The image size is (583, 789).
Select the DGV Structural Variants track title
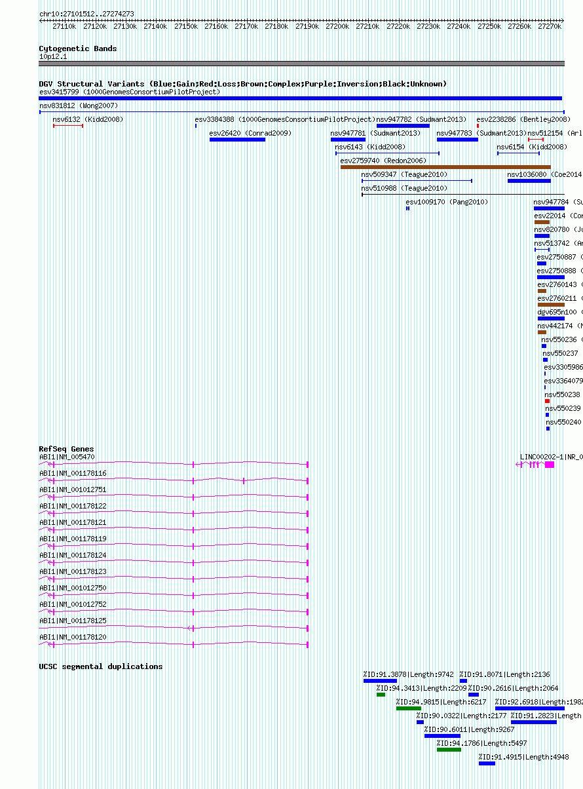243,84
